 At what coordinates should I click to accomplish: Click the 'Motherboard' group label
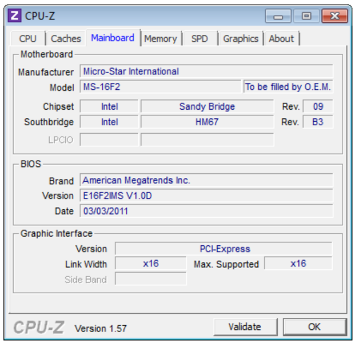(x=47, y=54)
